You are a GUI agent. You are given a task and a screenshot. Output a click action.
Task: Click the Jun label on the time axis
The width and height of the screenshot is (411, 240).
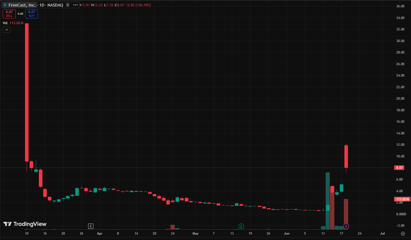coord(287,233)
